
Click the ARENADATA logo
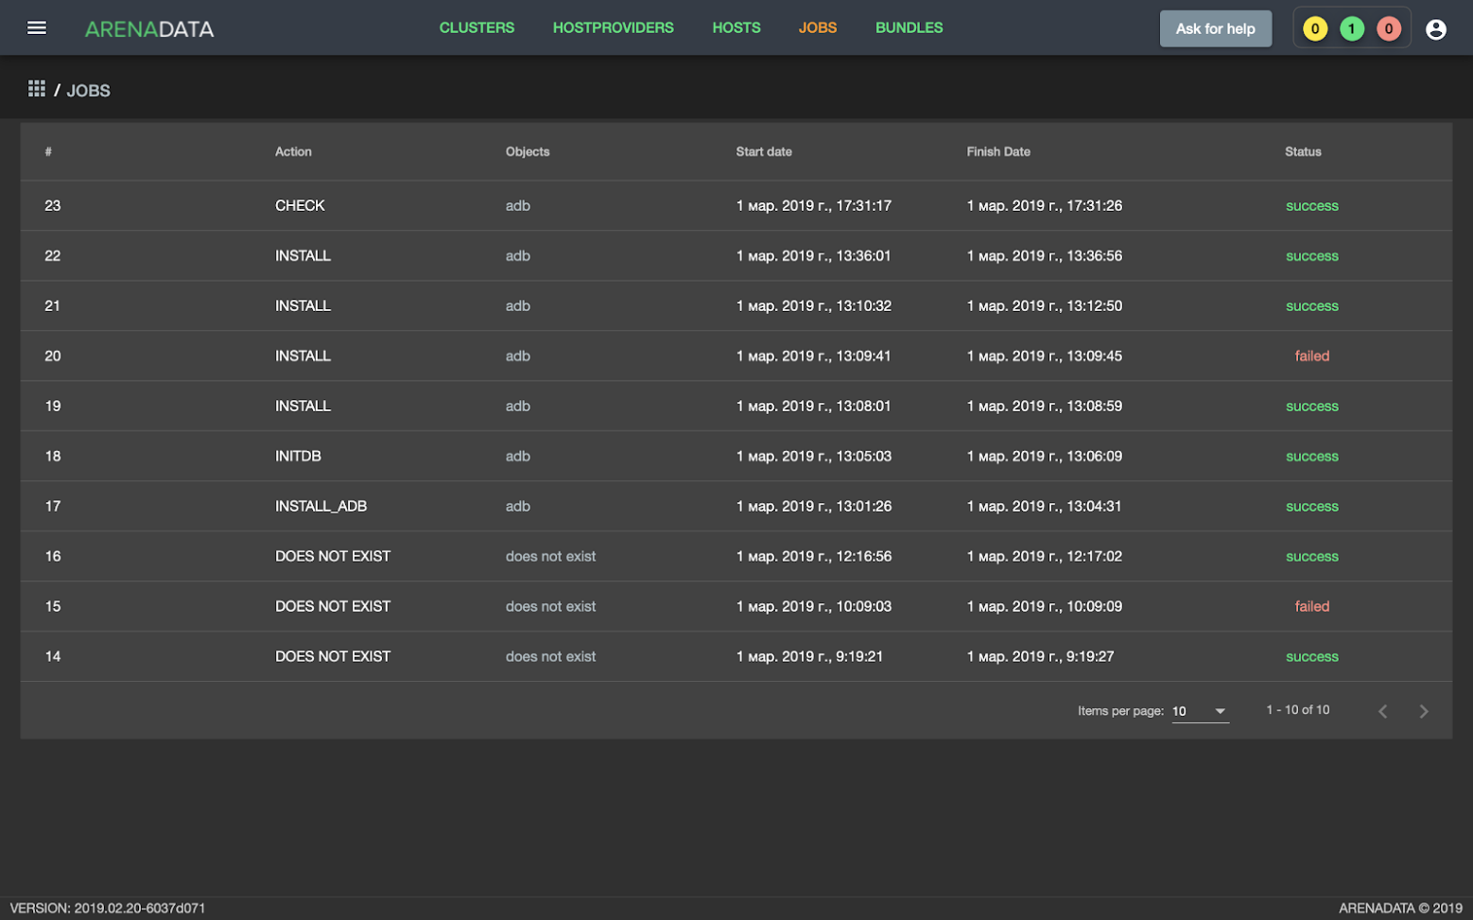click(x=149, y=29)
